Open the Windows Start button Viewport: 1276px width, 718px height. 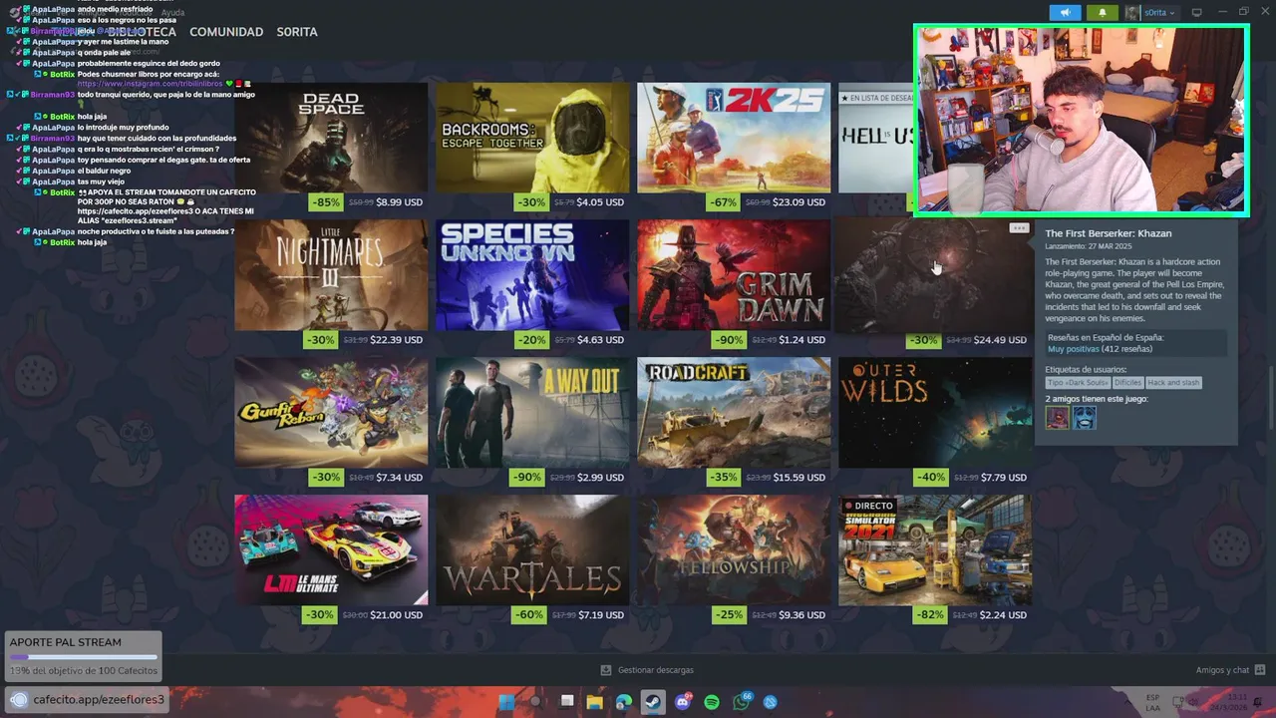click(506, 702)
